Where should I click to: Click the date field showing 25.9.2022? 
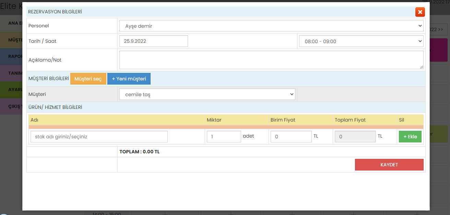coord(153,41)
